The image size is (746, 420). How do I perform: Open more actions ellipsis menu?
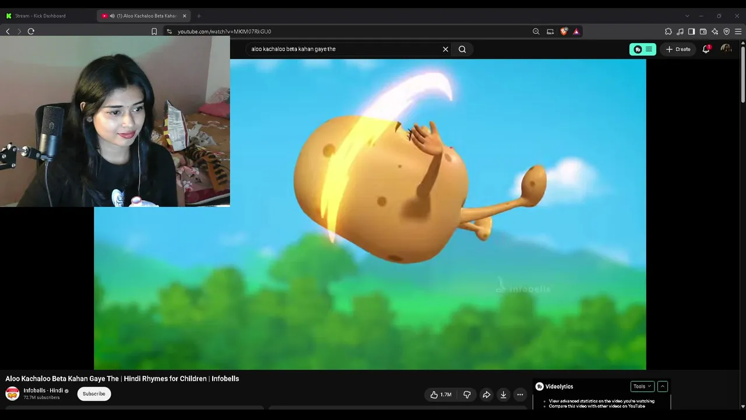click(520, 395)
